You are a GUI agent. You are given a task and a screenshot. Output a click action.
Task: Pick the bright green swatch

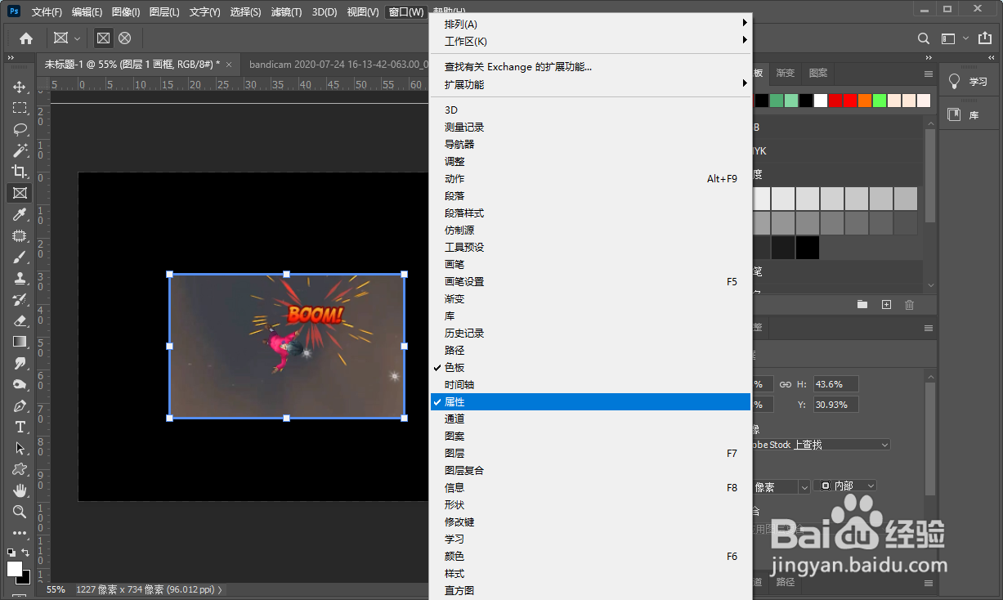coord(880,101)
